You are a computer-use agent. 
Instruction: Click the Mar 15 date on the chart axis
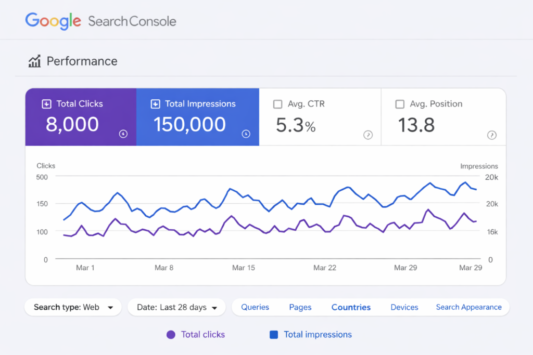pyautogui.click(x=244, y=268)
